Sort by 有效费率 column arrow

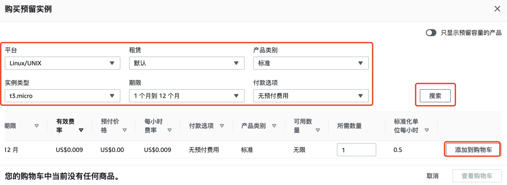point(81,130)
